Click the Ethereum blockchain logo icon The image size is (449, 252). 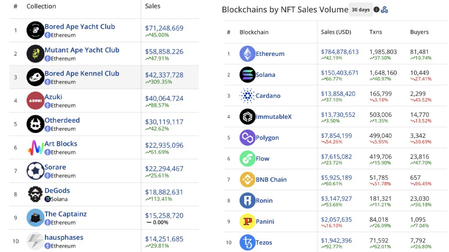click(248, 53)
